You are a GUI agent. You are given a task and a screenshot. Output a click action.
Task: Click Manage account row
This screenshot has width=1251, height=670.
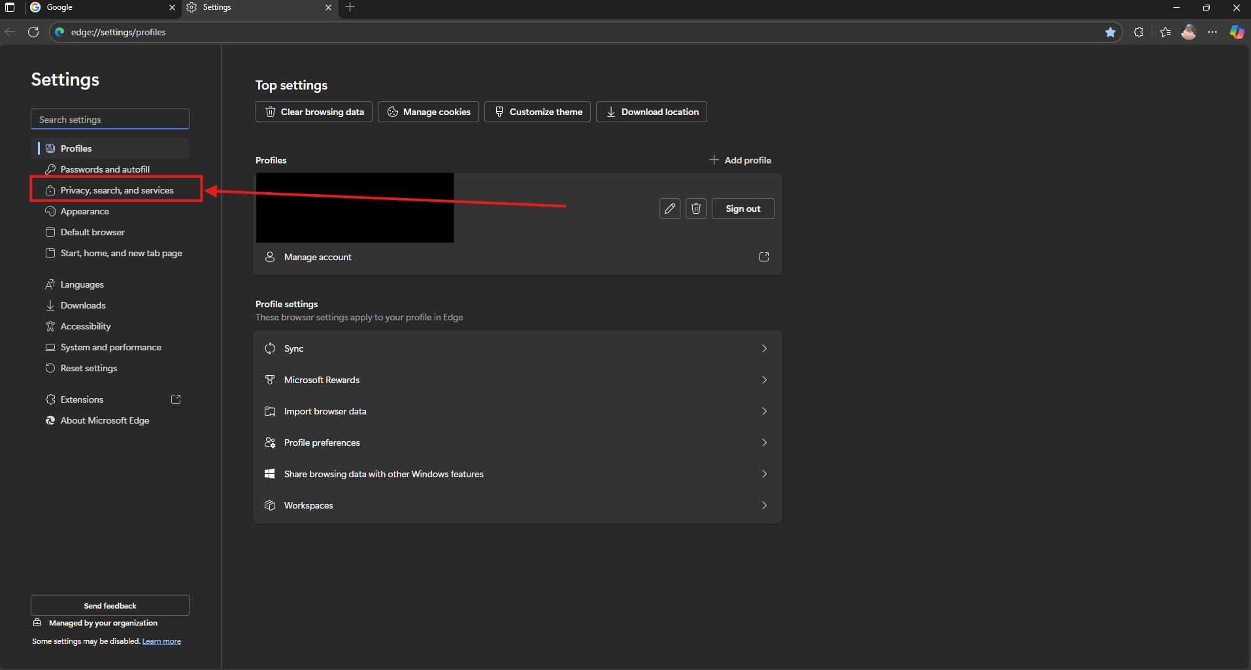[518, 257]
